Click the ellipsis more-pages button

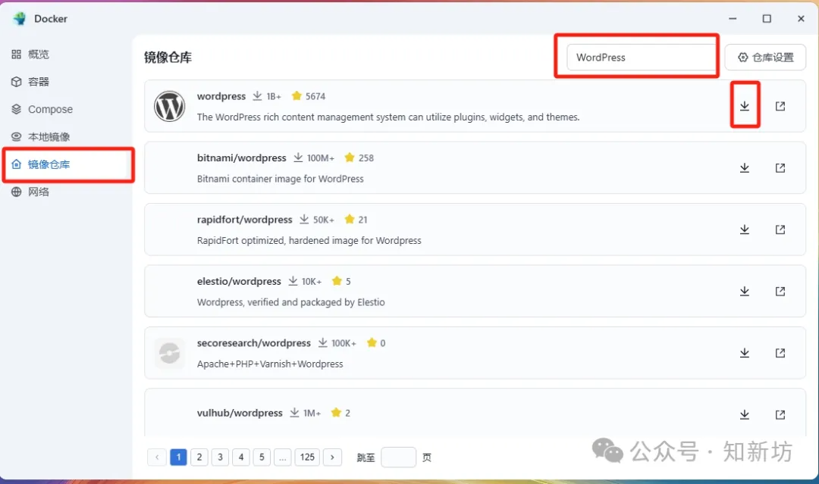(x=283, y=457)
